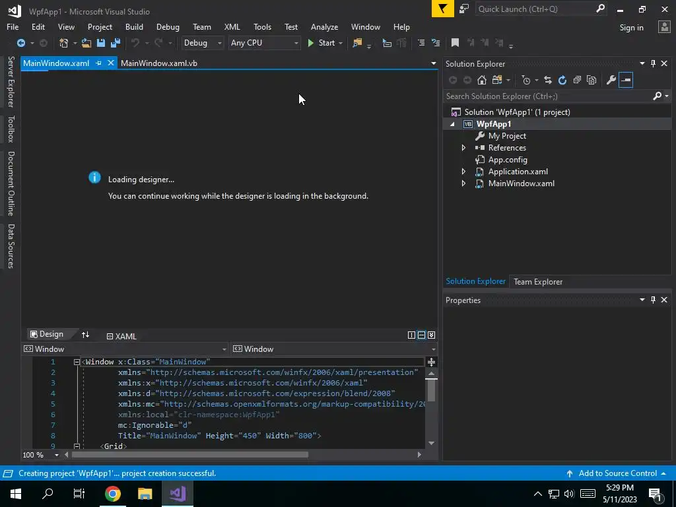Click the Open File folder icon
The image size is (676, 507).
tap(86, 43)
